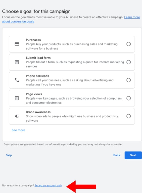Choose the Phone call leads radio option
142x193 pixels.
129,80
